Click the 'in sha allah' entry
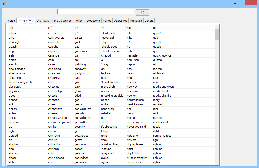Image resolution: width=259 pixels, height=168 pixels. pos(107,87)
